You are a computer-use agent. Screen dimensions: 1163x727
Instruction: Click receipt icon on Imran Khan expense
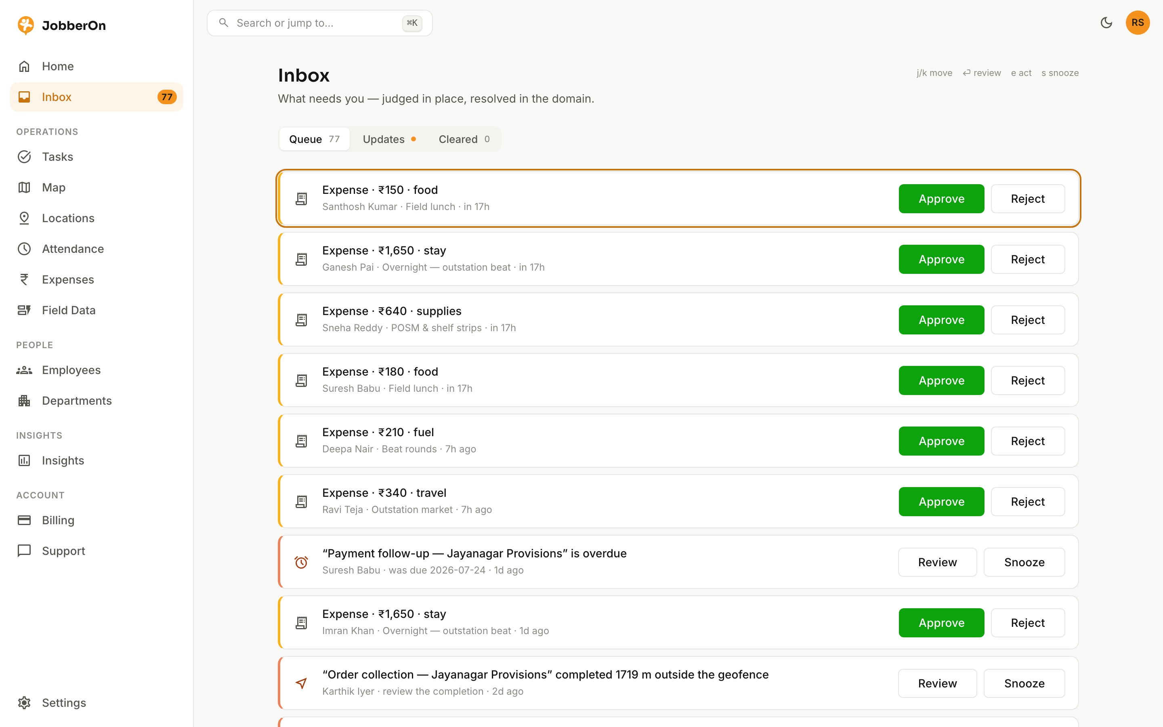tap(301, 623)
